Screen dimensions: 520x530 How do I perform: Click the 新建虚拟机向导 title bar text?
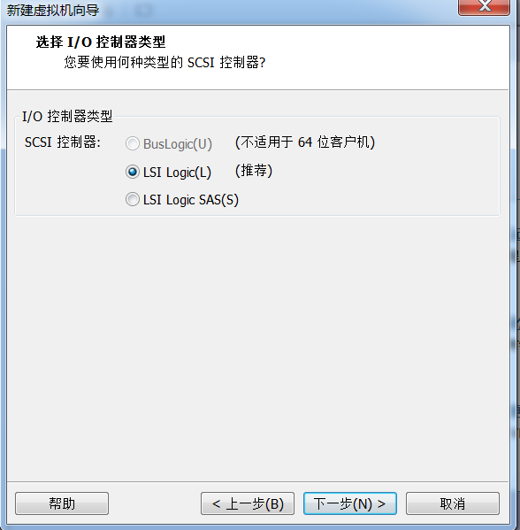tap(53, 10)
